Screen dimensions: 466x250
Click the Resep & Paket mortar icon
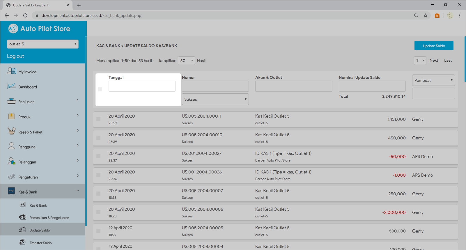pyautogui.click(x=11, y=131)
